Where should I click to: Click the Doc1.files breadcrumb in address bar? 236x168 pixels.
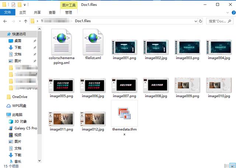coord(83,21)
